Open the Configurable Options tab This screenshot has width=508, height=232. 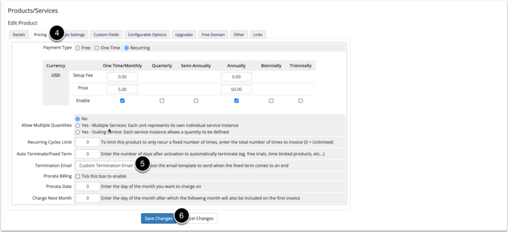[x=147, y=35]
